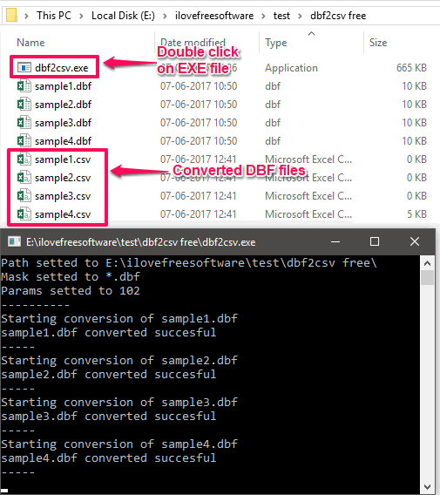
Task: Click 'Path setted to' console line
Action: 189,263
